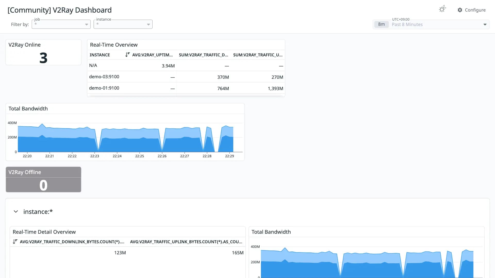
Task: Click the V2Ray Online count 3
Action: (43, 58)
